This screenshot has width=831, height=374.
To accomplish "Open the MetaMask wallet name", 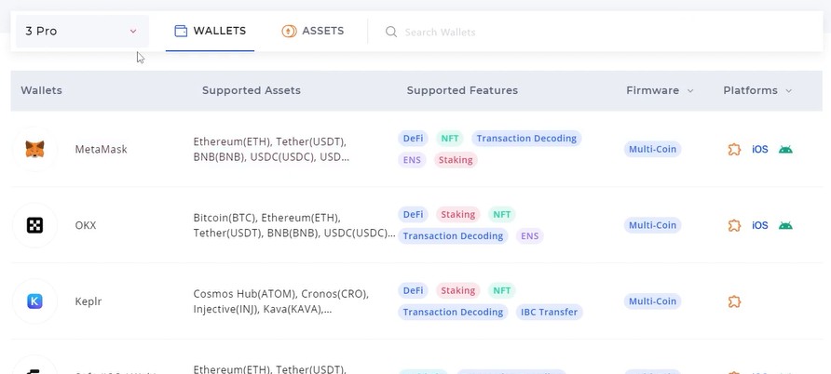I will click(101, 149).
